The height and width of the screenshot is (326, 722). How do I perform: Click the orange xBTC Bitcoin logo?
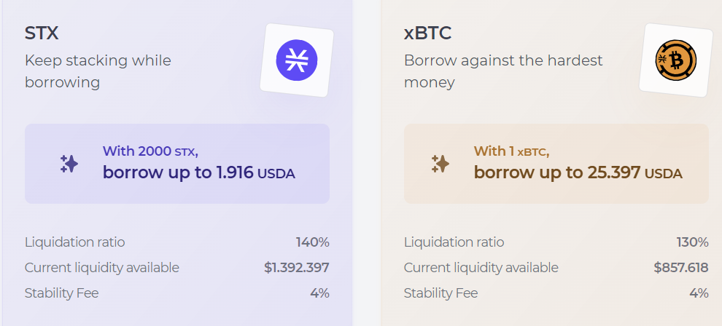coord(675,60)
